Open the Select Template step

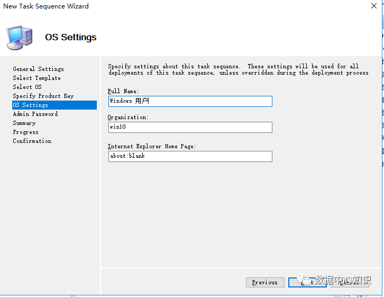pyautogui.click(x=36, y=78)
